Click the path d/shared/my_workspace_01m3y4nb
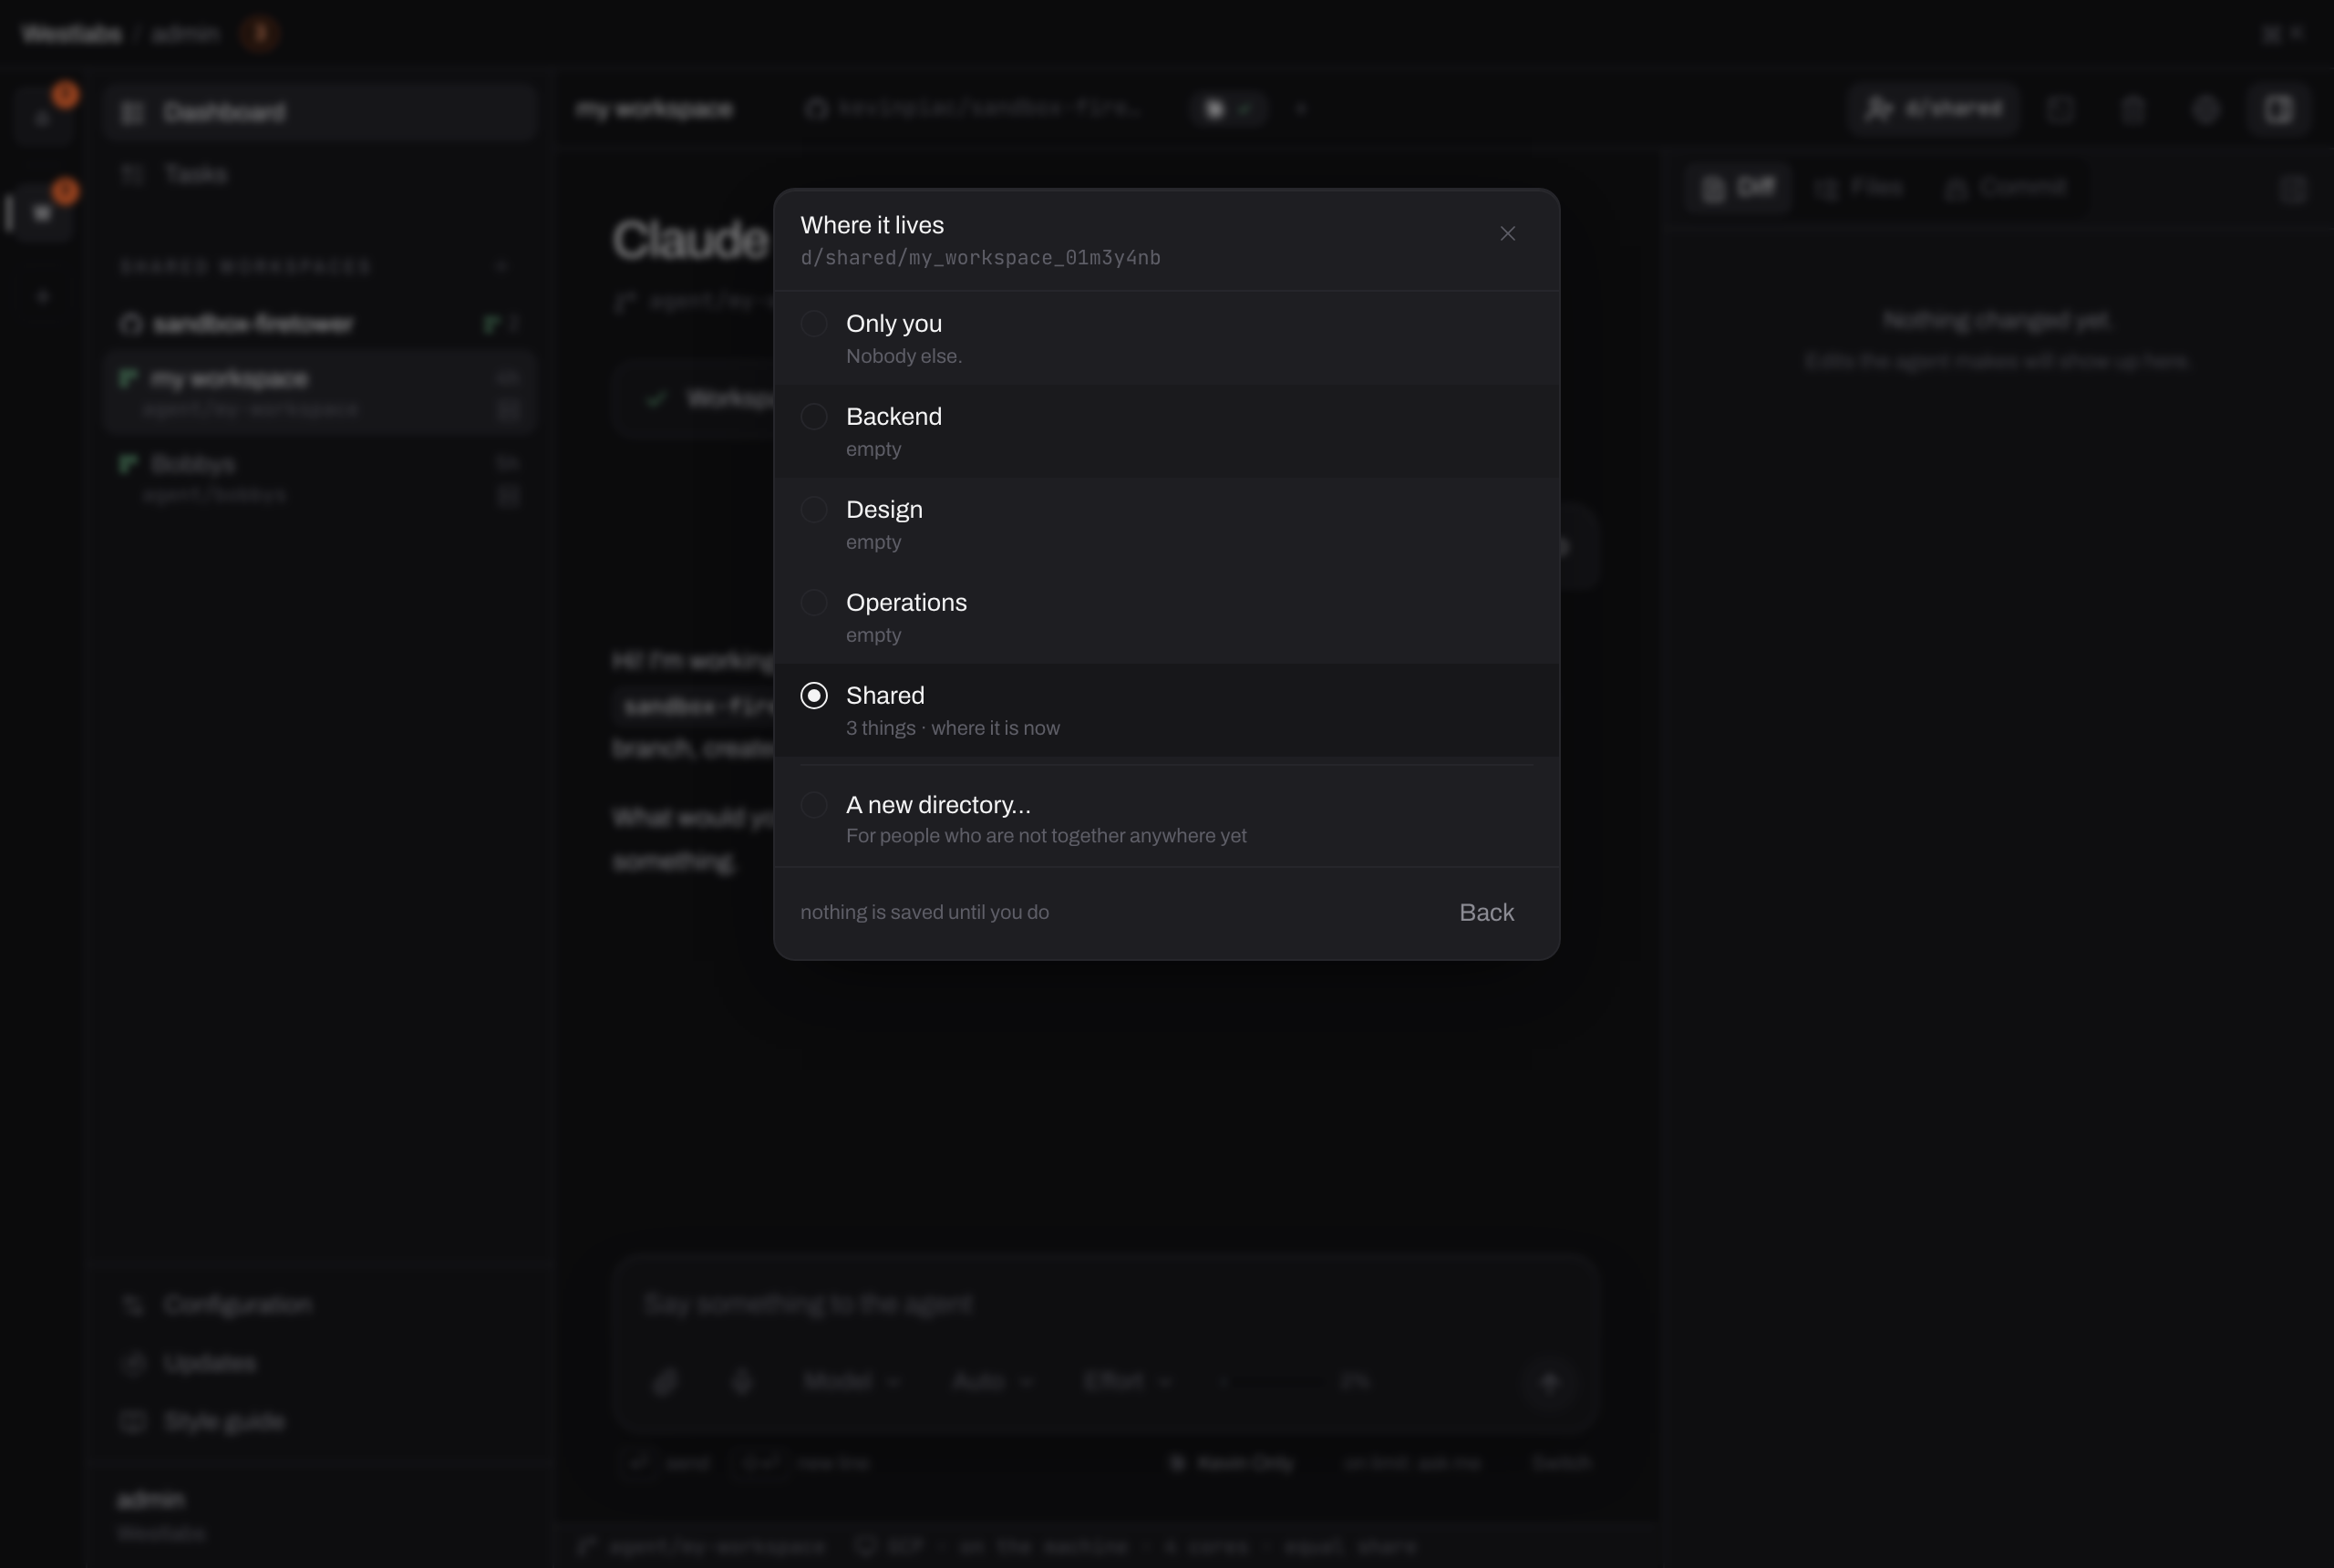Image resolution: width=2334 pixels, height=1568 pixels. click(x=980, y=258)
